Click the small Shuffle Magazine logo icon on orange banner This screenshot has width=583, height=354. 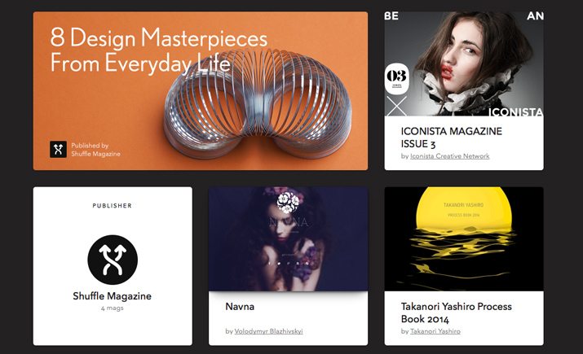(59, 149)
